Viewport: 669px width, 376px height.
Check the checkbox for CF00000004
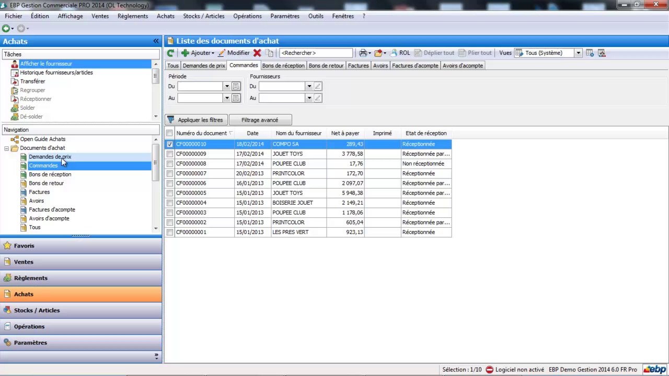(169, 203)
